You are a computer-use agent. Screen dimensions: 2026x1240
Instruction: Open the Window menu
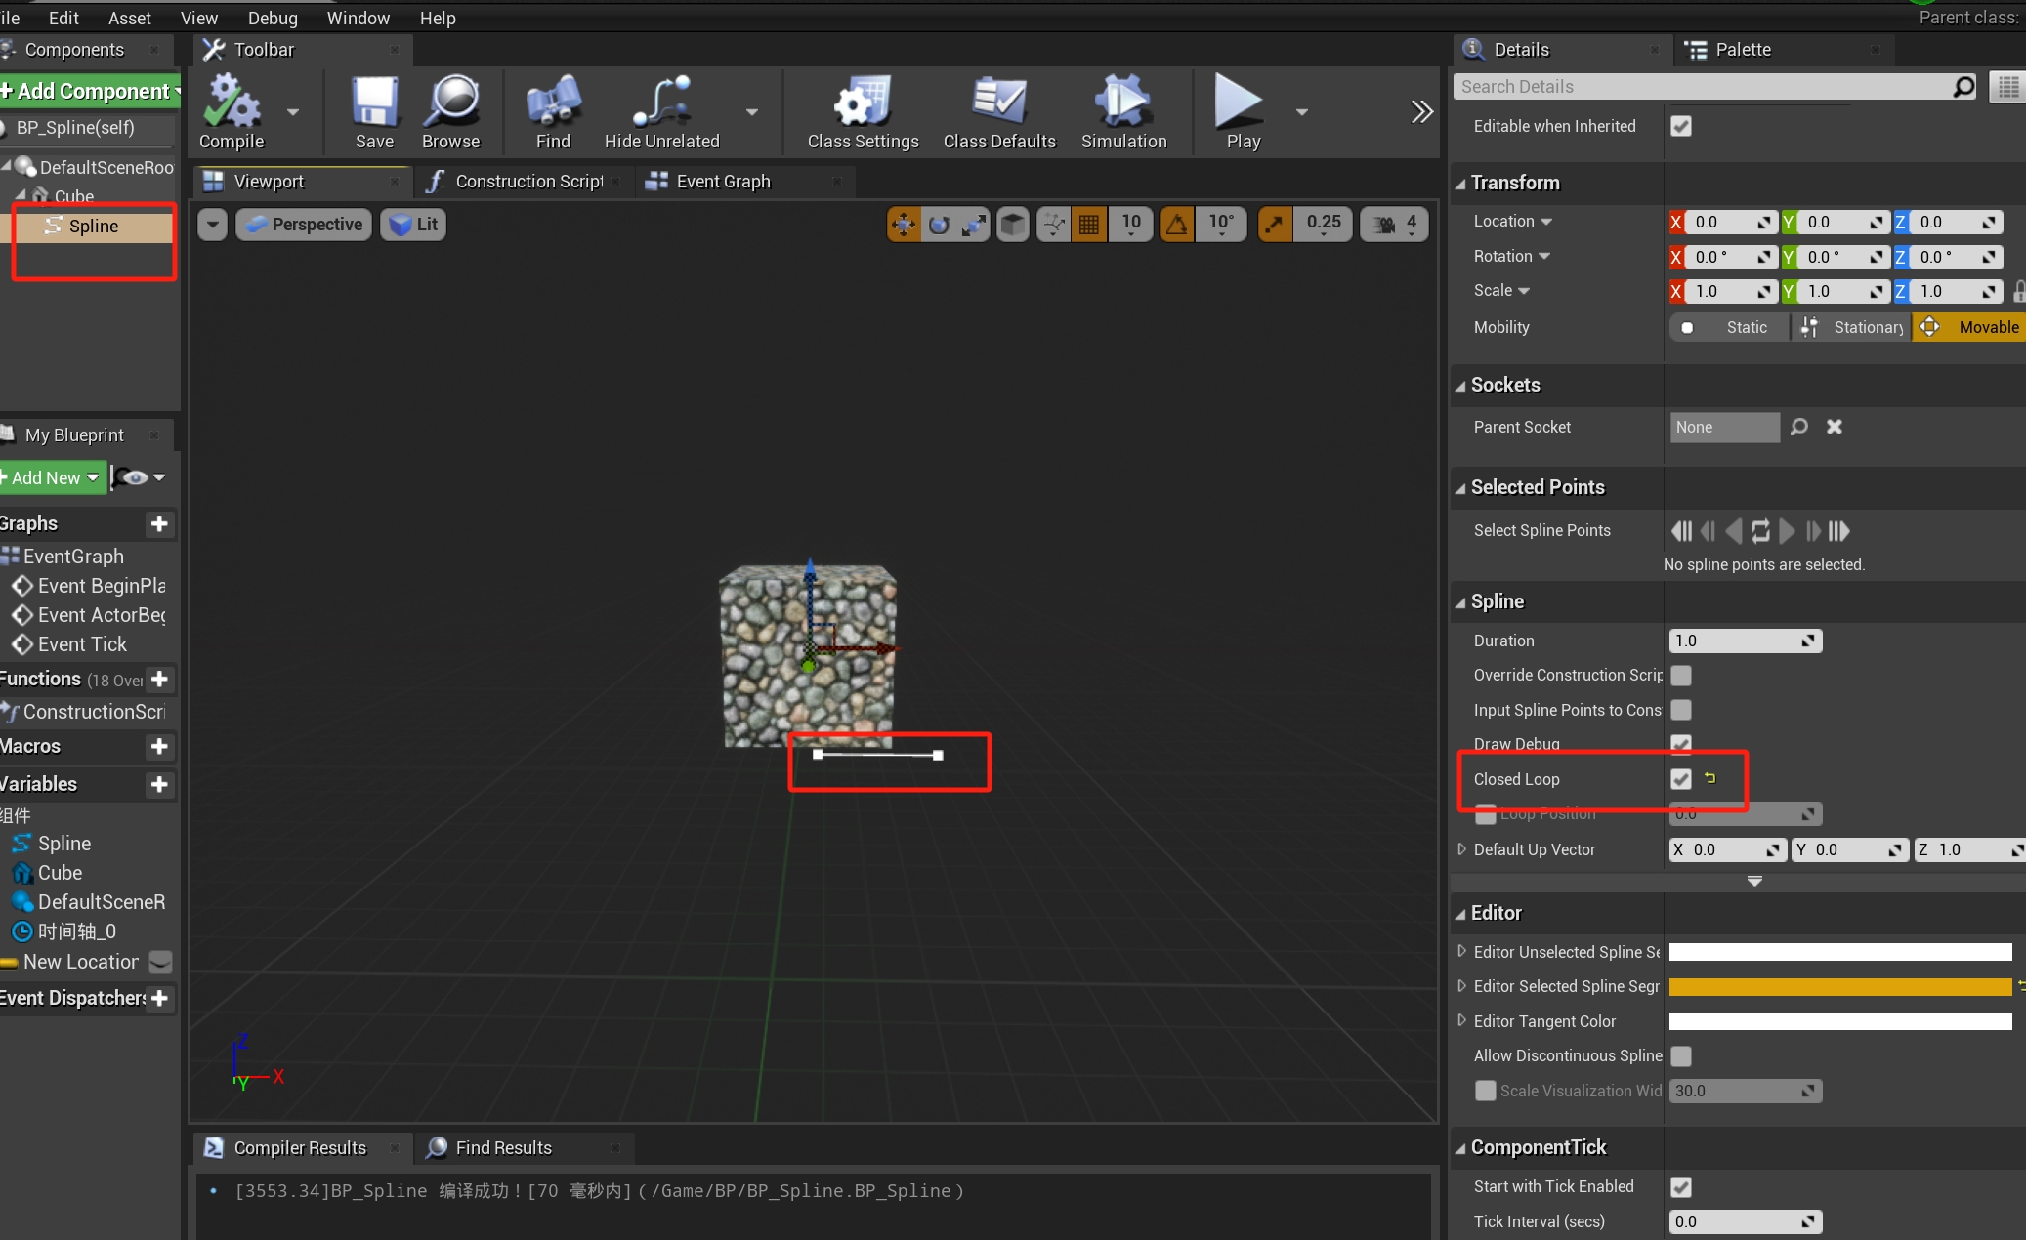point(358,18)
